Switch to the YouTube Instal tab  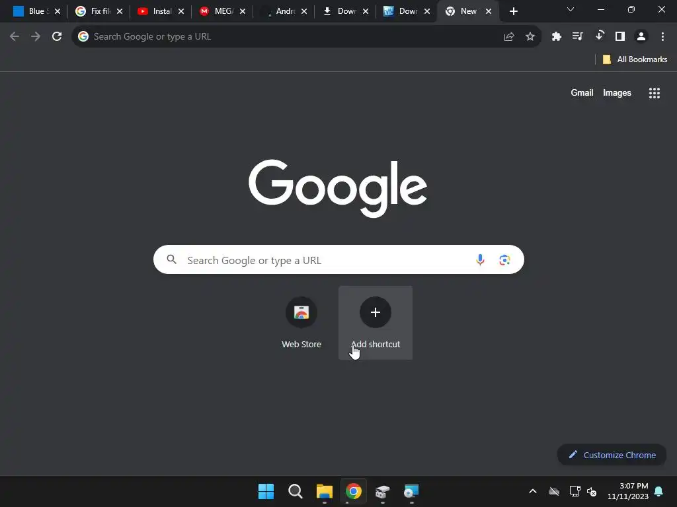[161, 12]
